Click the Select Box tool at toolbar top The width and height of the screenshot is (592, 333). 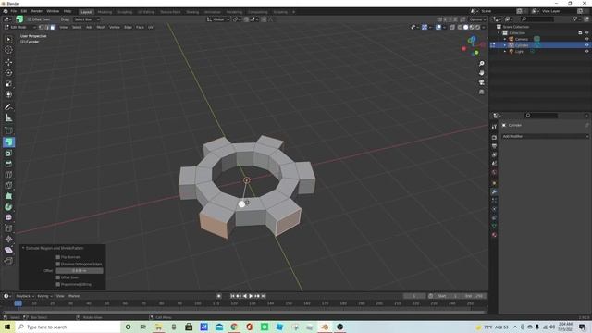click(8, 39)
